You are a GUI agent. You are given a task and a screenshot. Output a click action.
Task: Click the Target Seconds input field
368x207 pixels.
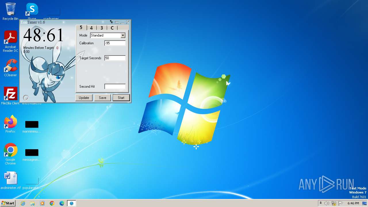[x=115, y=58]
